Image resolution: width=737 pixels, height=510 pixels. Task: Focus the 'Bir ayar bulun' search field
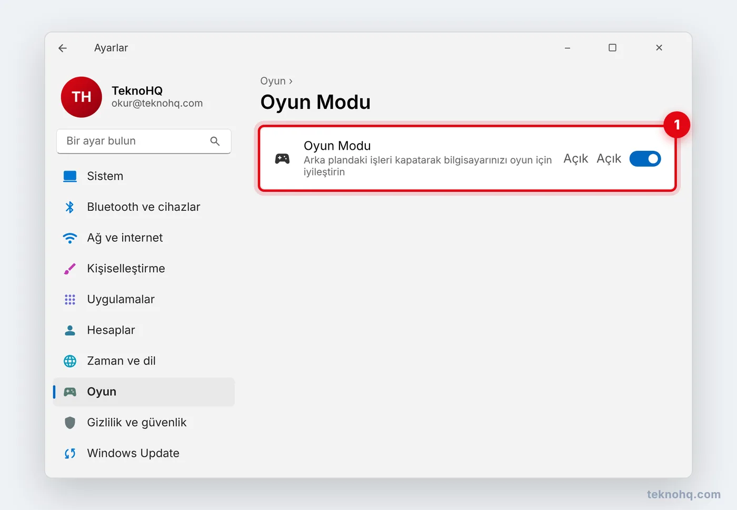144,141
